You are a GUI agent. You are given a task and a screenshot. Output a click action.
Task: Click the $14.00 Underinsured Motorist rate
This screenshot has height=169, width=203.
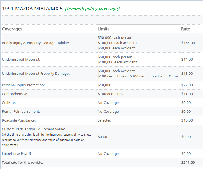(187, 60)
